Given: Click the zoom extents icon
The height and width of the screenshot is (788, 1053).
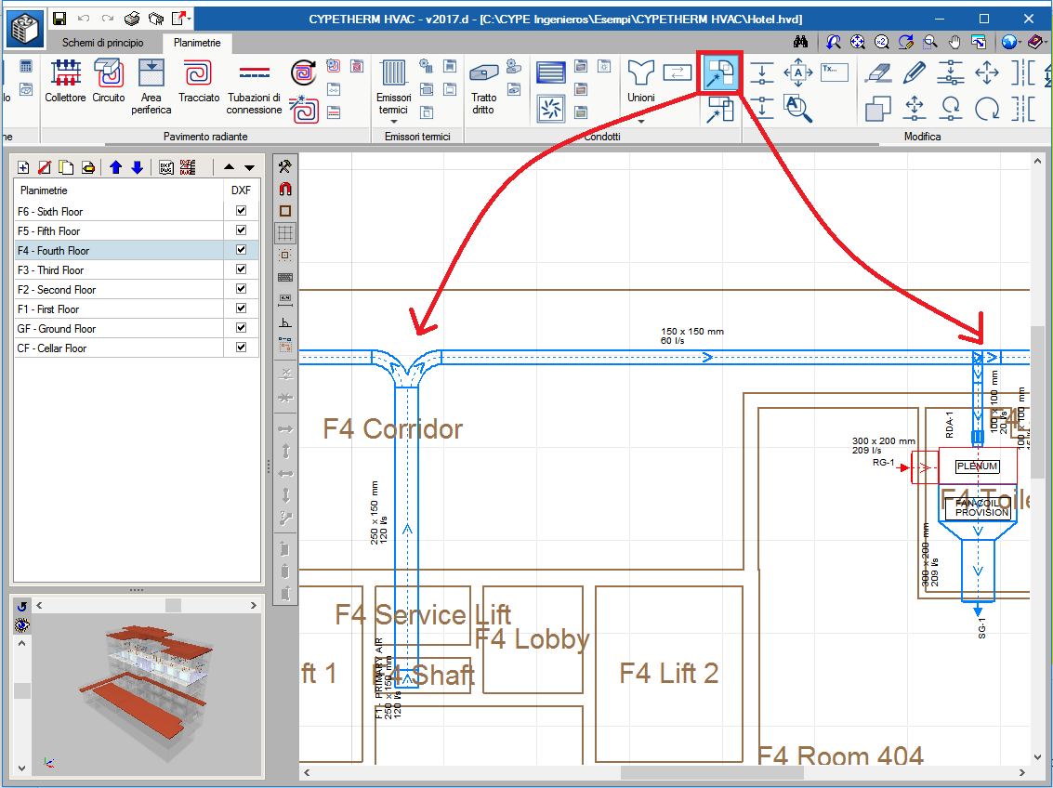Looking at the screenshot, I should tap(858, 42).
